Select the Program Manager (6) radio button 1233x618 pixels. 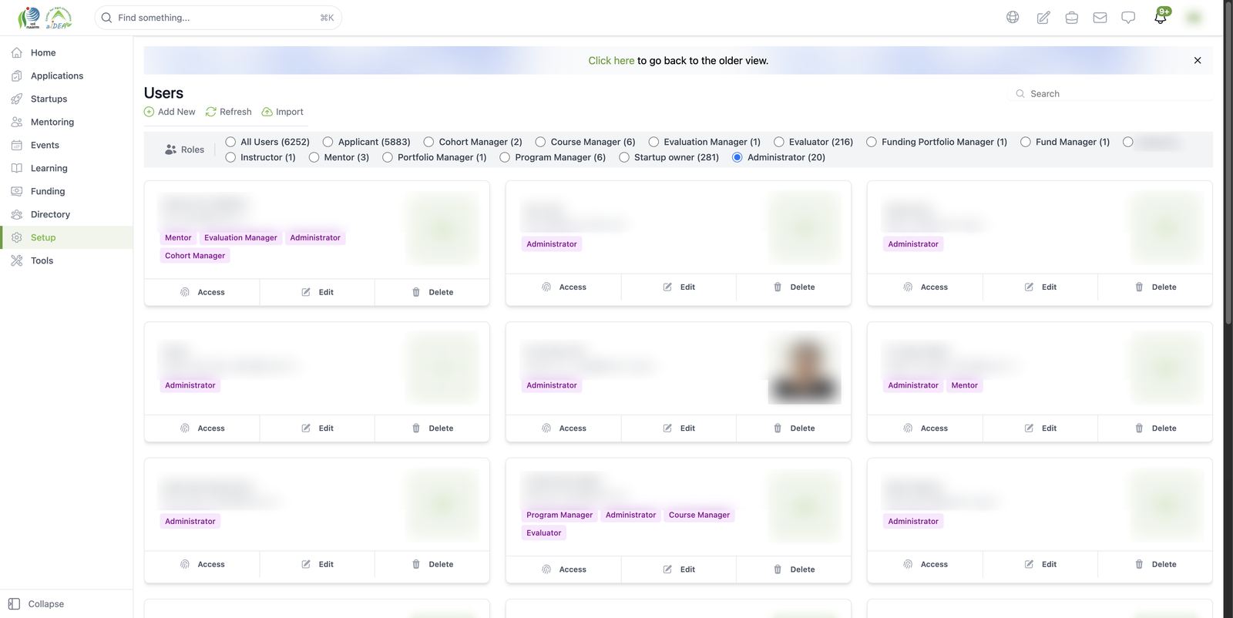click(505, 157)
